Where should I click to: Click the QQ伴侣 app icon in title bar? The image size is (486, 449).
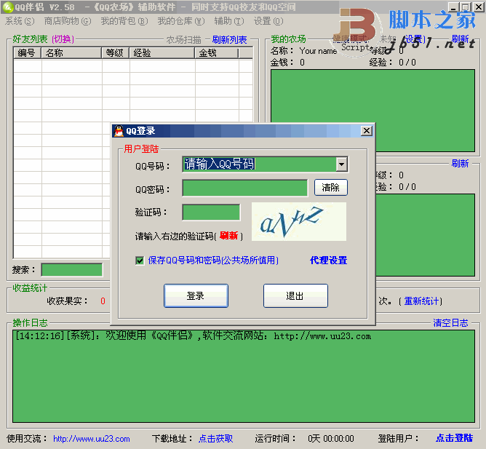pyautogui.click(x=7, y=7)
